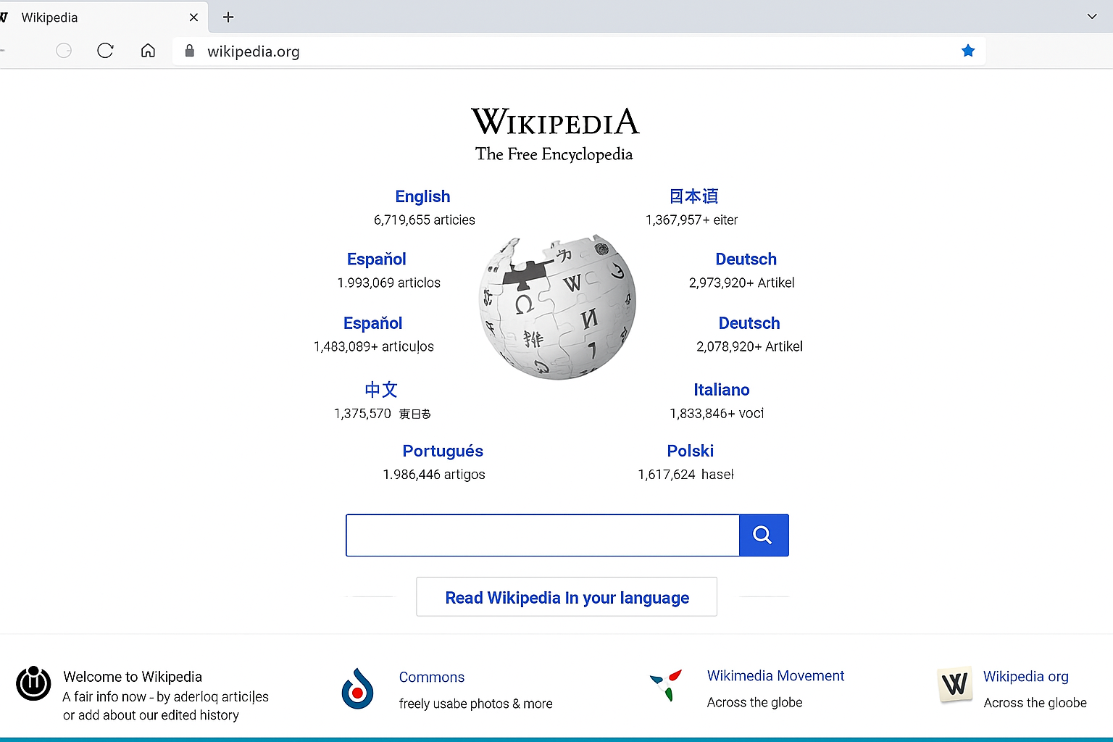
Task: Open a new tab with the plus button
Action: pyautogui.click(x=228, y=17)
